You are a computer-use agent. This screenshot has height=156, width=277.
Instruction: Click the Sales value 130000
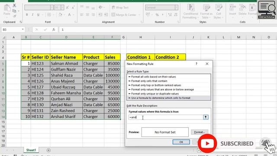pos(112,81)
